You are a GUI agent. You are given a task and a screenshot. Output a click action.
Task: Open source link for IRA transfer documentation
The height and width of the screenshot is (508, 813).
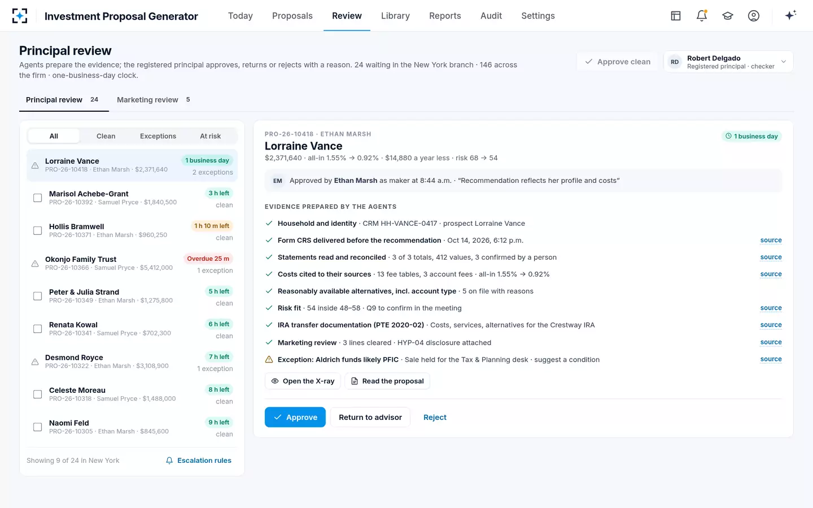[x=771, y=325]
